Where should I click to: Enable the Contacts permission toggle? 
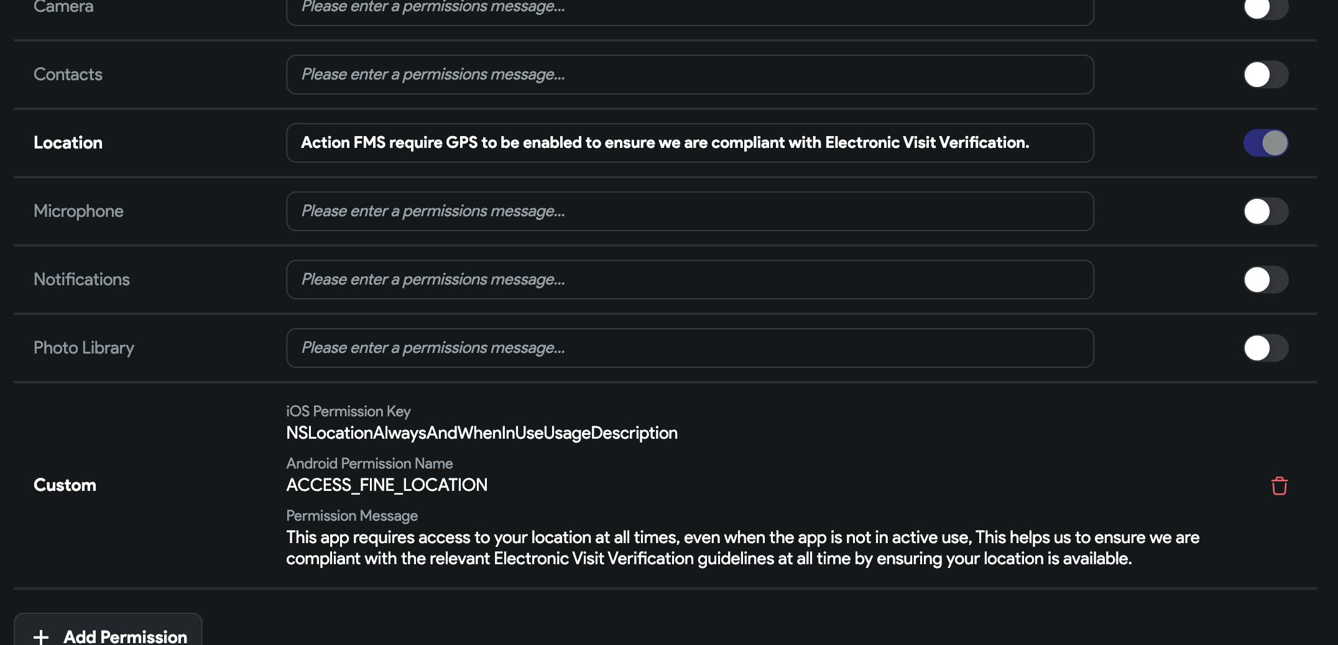[1265, 75]
